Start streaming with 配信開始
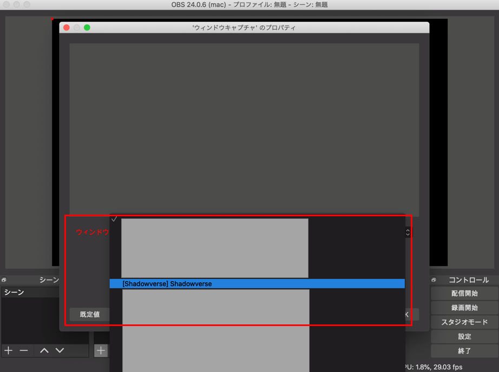This screenshot has width=499, height=372. tap(464, 294)
